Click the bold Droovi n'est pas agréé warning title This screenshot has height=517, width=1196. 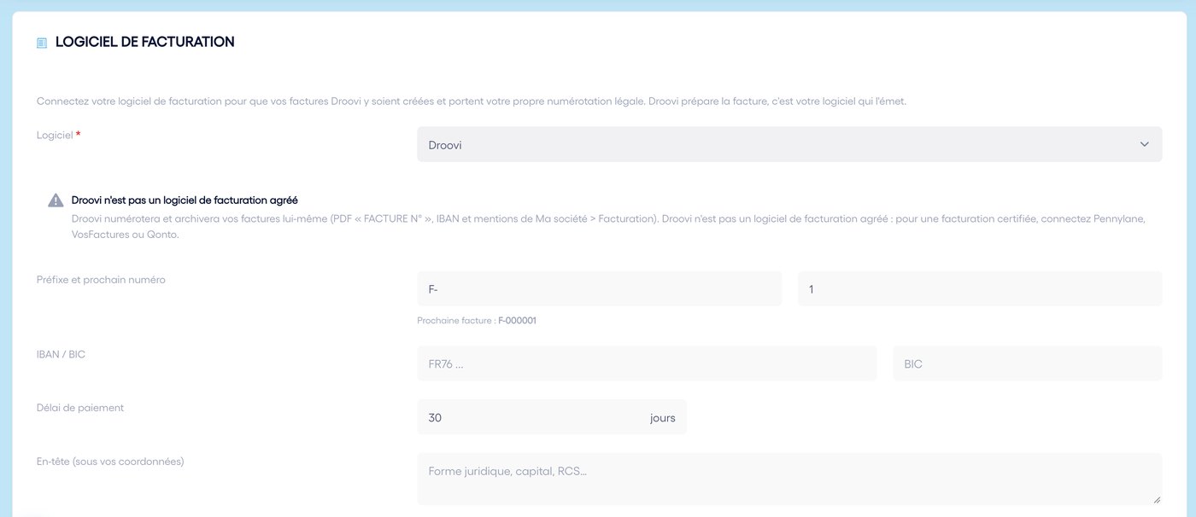click(185, 200)
